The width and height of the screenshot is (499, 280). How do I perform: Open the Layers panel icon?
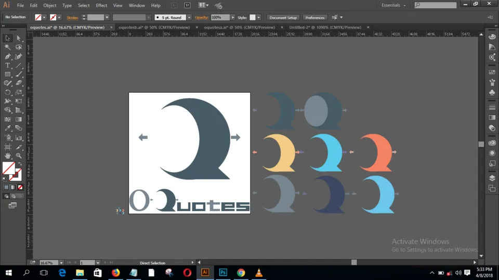point(492,178)
